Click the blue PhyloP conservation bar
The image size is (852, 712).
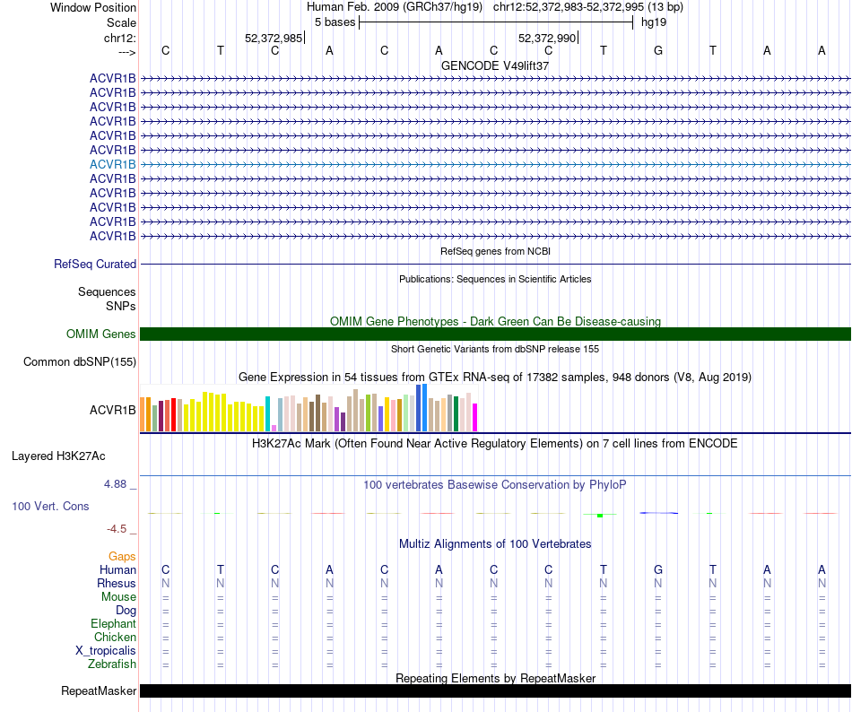coord(658,513)
